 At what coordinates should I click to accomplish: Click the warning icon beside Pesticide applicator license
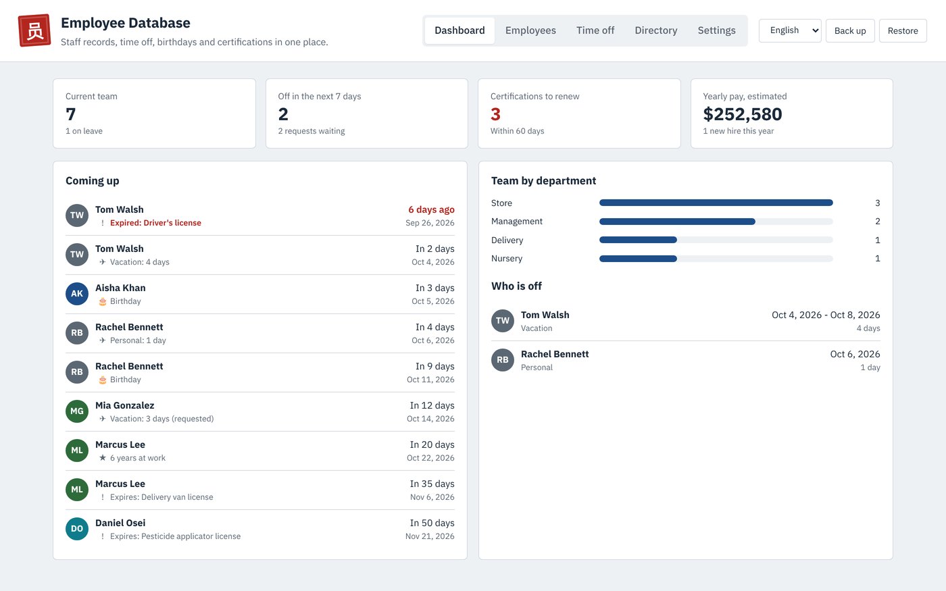pos(103,536)
